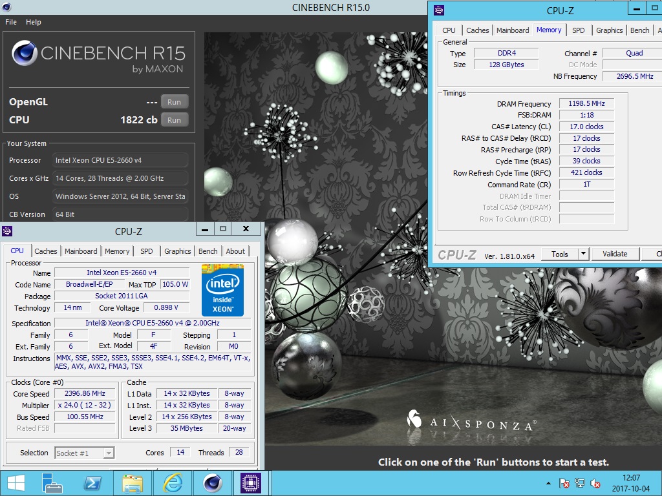The height and width of the screenshot is (496, 662).
Task: Show hidden system tray icons
Action: click(548, 483)
